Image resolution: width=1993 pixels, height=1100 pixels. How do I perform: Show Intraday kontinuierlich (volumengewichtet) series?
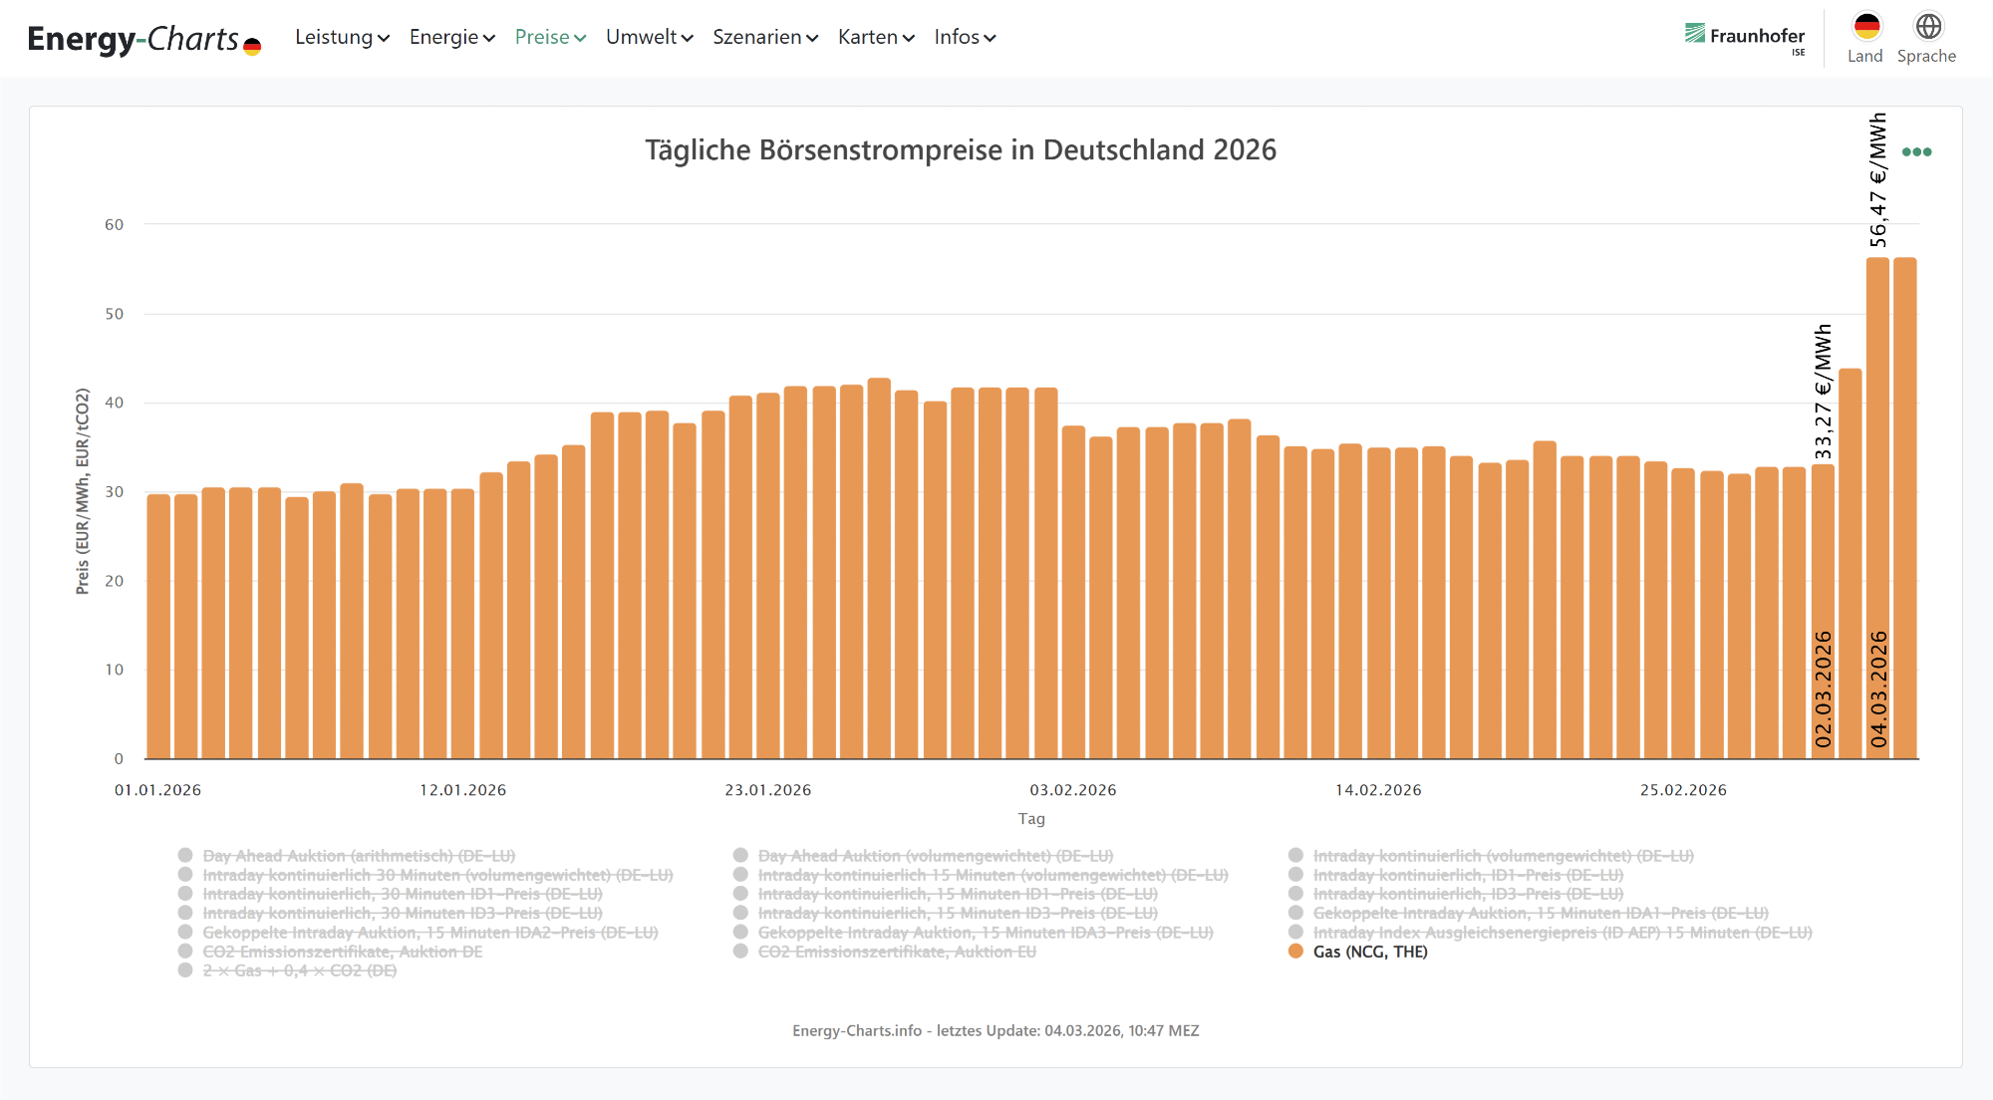pyautogui.click(x=1503, y=856)
